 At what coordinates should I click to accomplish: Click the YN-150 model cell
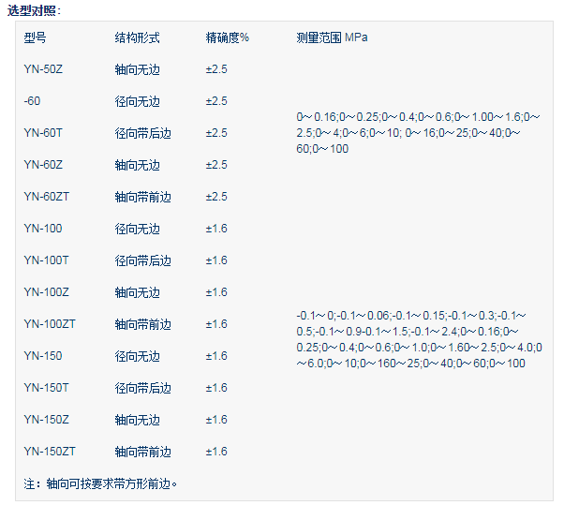click(x=43, y=356)
